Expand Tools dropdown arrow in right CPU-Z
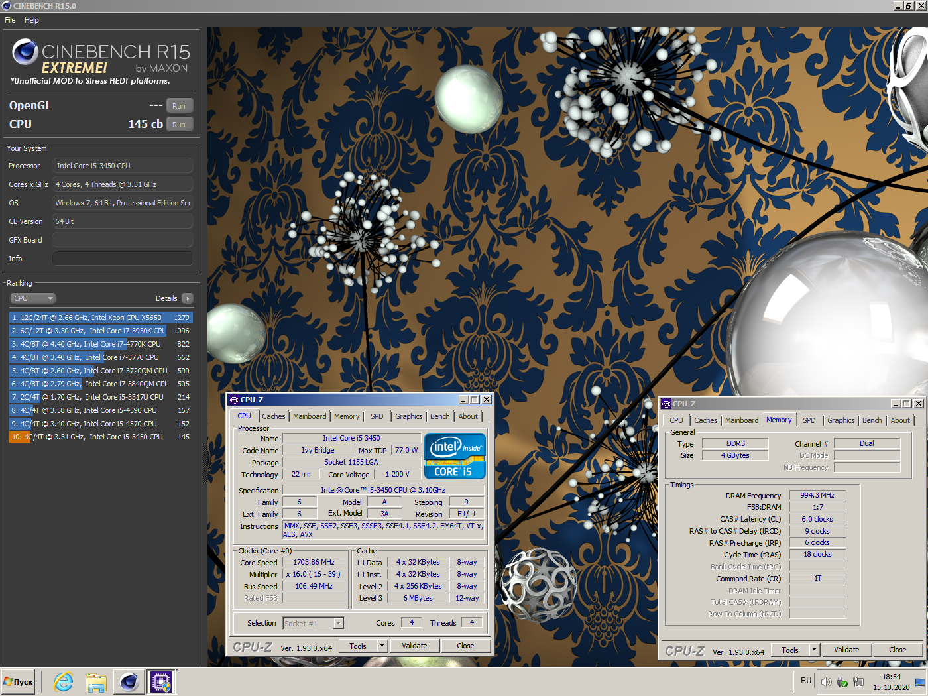This screenshot has height=696, width=928. (x=814, y=650)
